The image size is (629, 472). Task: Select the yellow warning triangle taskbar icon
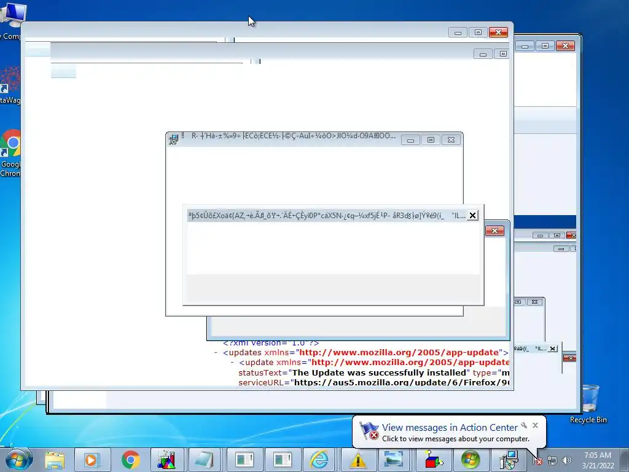pos(357,460)
